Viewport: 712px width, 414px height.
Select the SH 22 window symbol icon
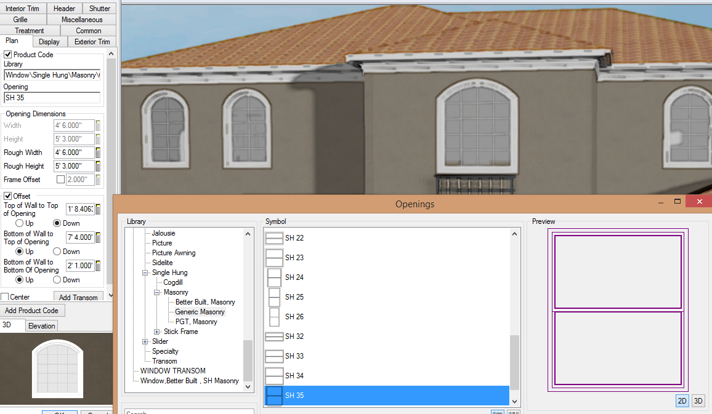click(x=273, y=238)
